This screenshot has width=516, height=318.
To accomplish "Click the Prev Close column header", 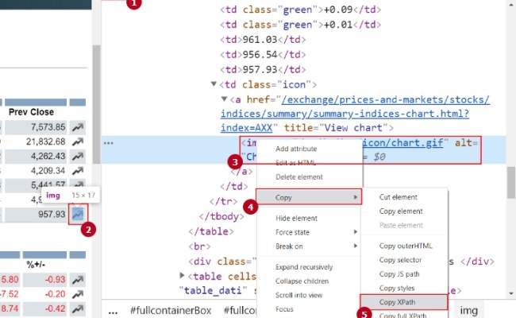I will [x=31, y=112].
